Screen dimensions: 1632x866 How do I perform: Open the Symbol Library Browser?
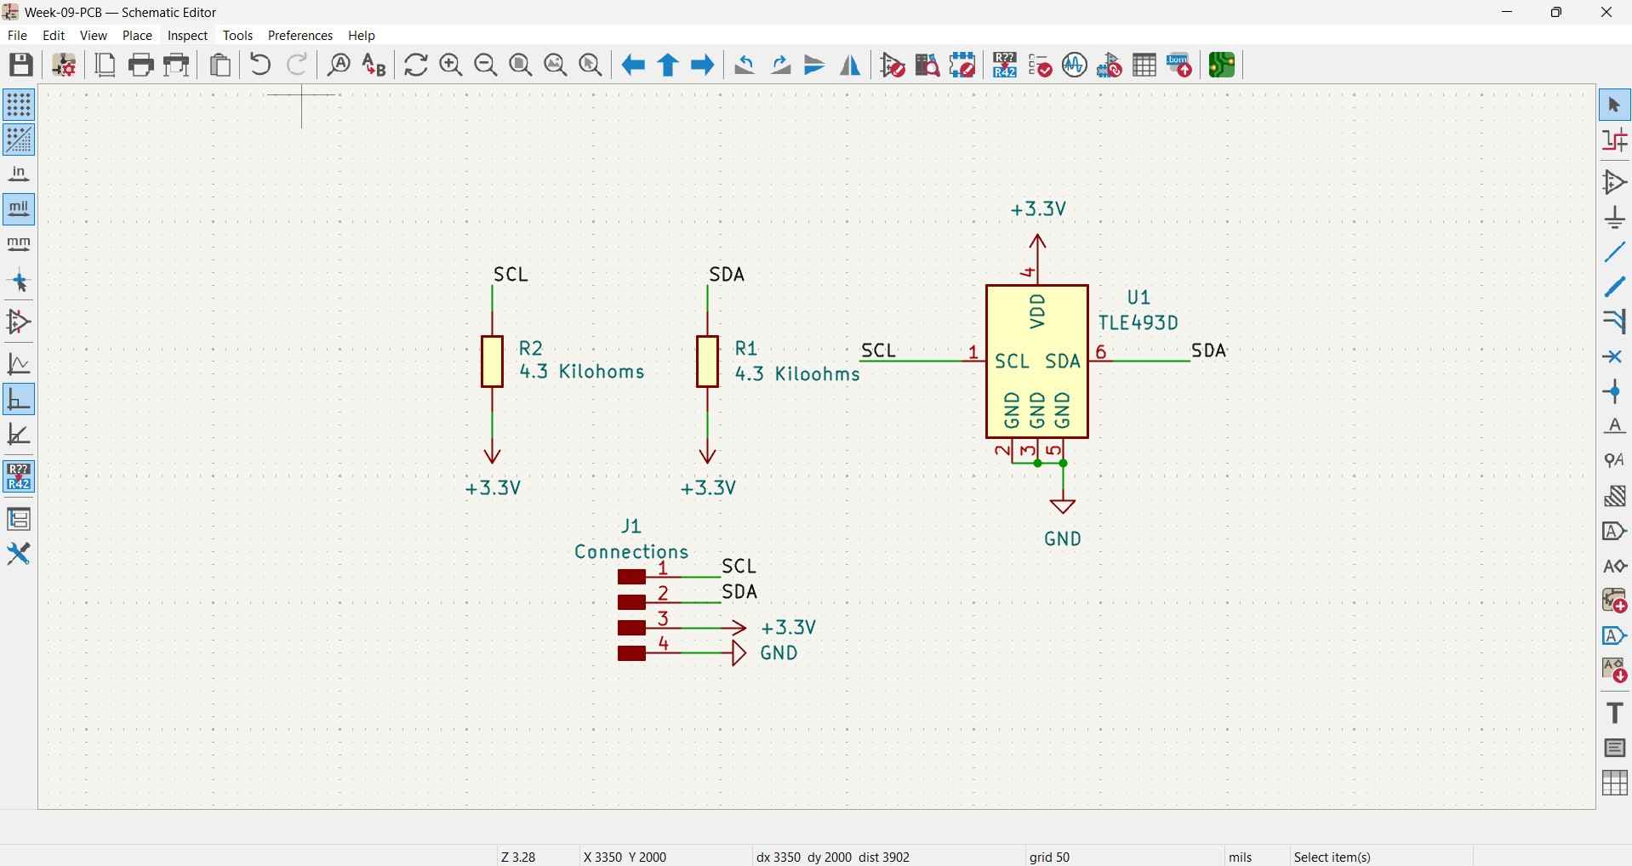tap(928, 65)
